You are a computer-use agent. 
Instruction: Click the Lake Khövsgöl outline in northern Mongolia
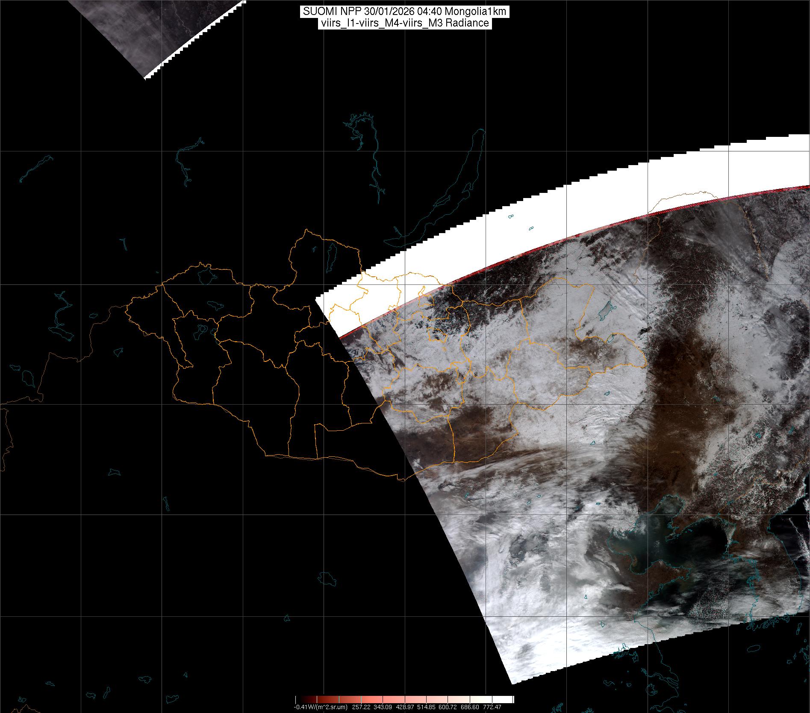(330, 254)
